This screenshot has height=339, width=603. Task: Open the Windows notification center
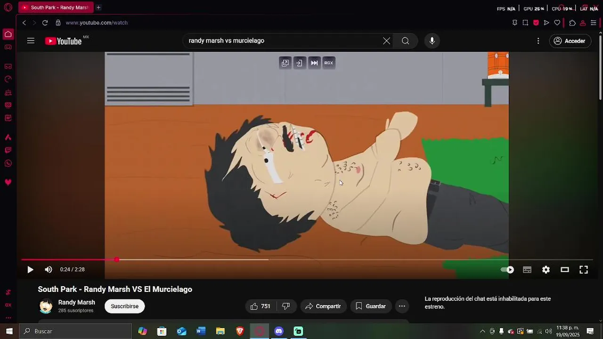(590, 331)
